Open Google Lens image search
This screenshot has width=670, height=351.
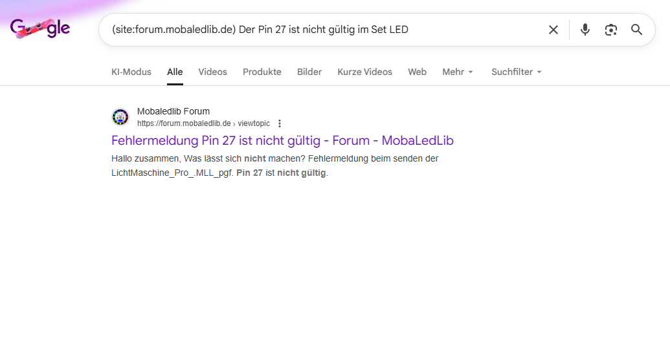[x=610, y=30]
